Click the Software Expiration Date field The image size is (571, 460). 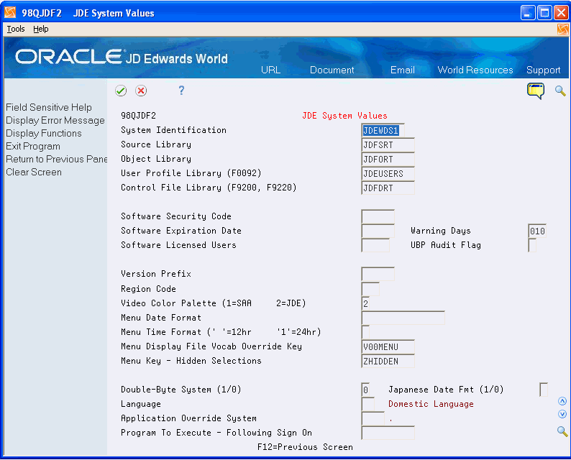378,231
